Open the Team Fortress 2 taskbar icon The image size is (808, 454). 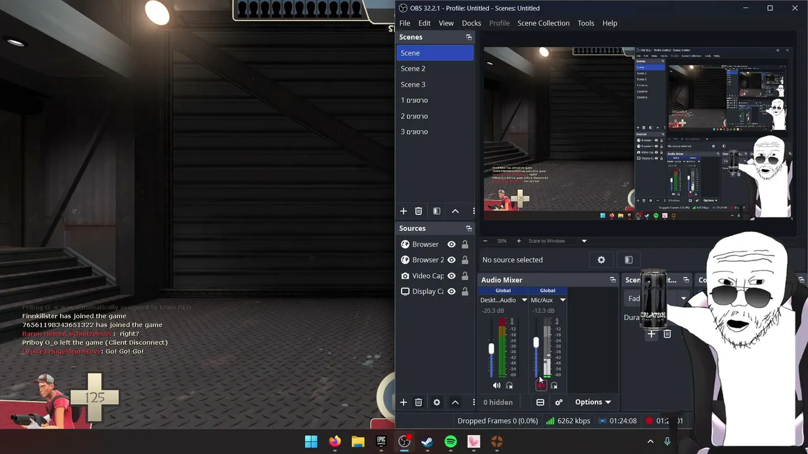pos(497,442)
